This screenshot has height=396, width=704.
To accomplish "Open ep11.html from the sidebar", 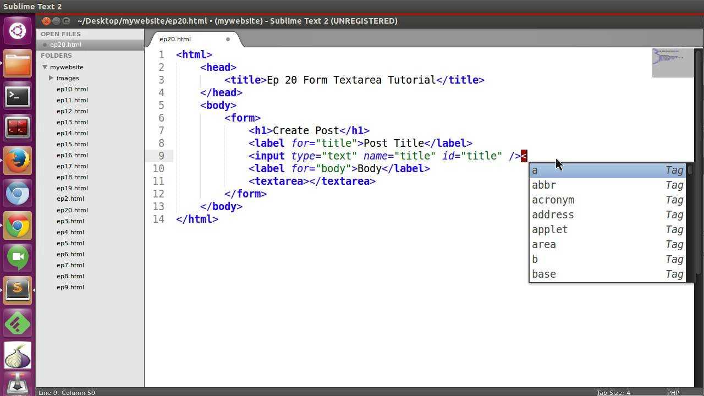I will 72,100.
